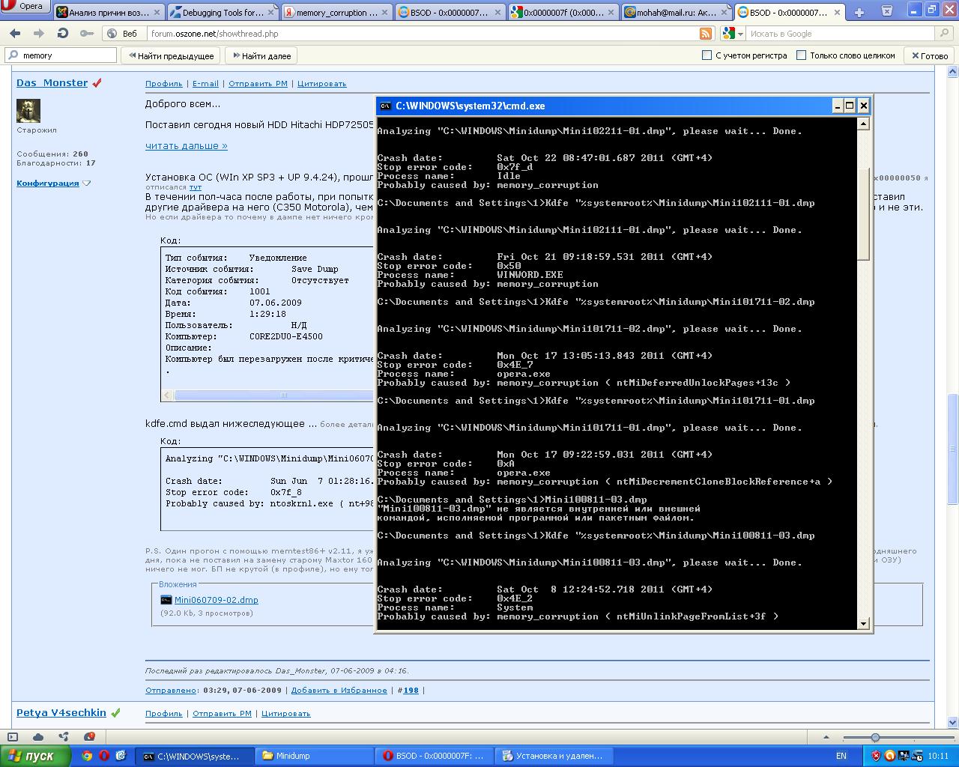Switch to 'memory_corruption' Yandex tab
Image resolution: width=959 pixels, height=767 pixels.
336,12
